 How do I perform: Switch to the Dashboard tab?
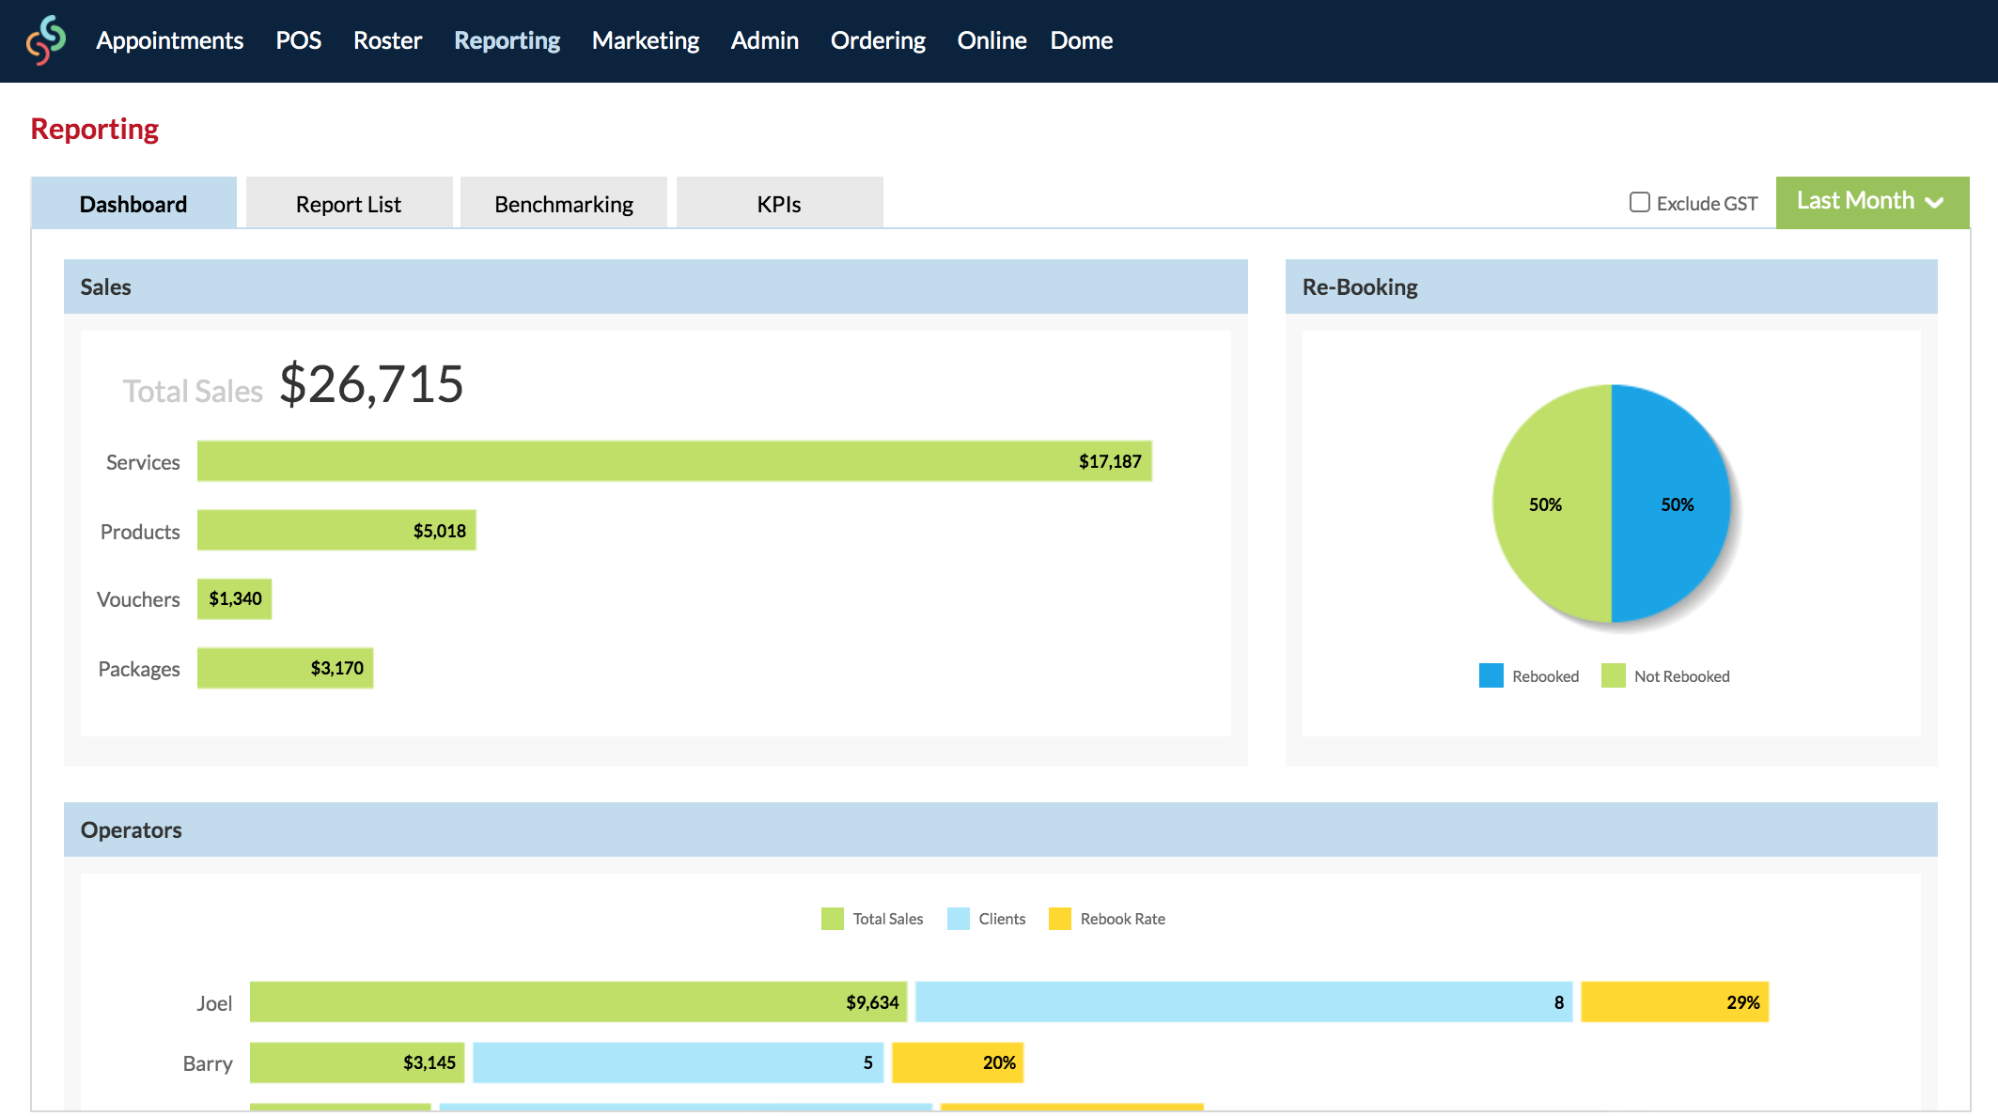pyautogui.click(x=133, y=203)
